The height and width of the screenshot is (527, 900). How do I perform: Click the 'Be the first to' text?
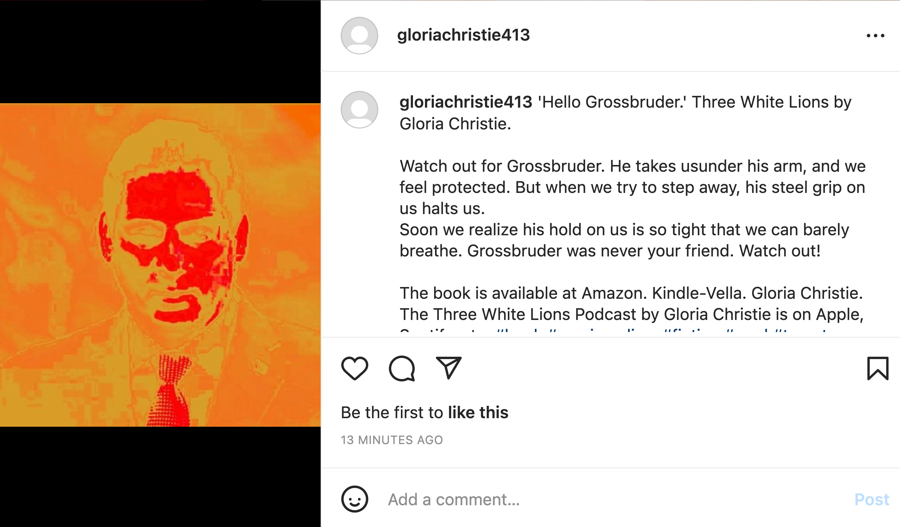point(392,413)
